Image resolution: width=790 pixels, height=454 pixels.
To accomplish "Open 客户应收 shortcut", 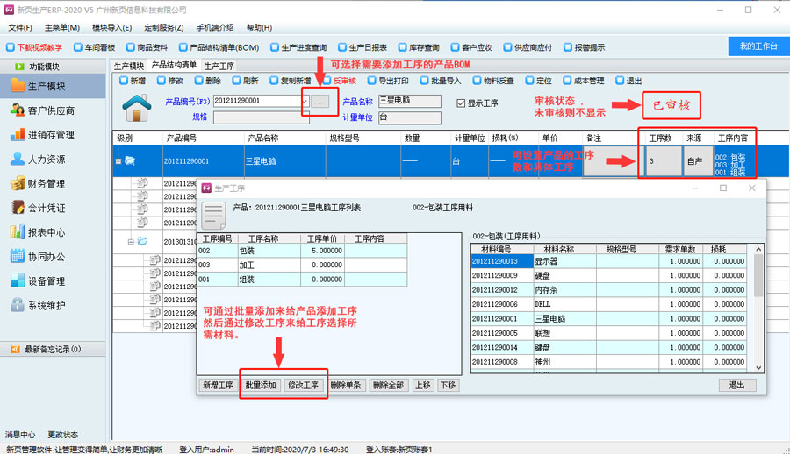I will coord(471,47).
